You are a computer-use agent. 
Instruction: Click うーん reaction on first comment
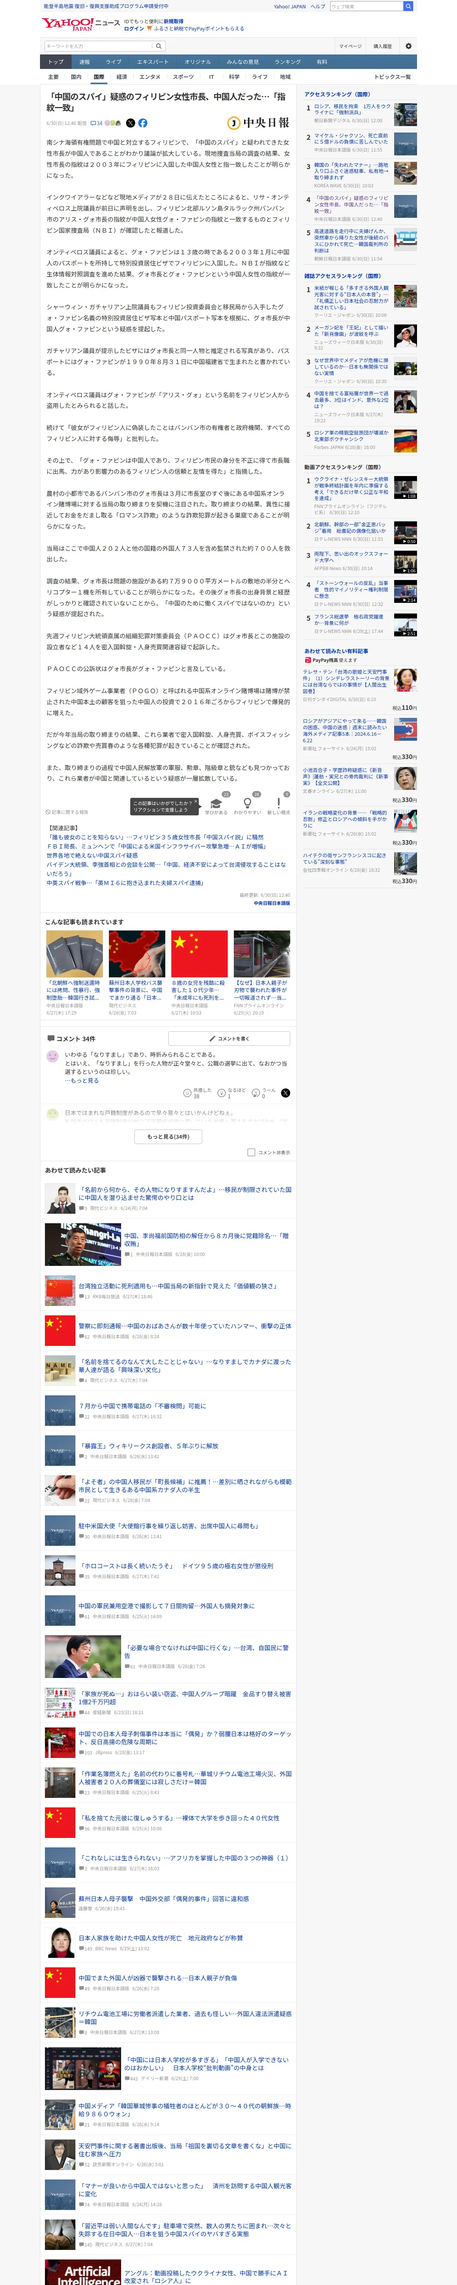click(264, 1093)
